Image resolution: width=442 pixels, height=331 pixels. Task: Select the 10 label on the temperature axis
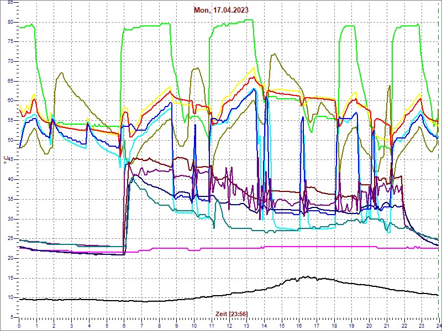(x=10, y=298)
